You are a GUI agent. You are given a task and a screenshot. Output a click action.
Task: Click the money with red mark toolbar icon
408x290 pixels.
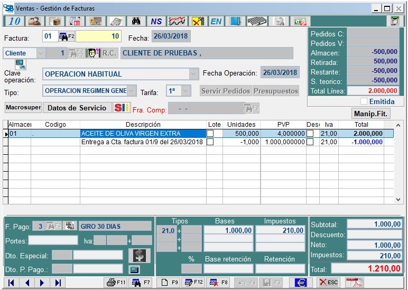point(300,21)
